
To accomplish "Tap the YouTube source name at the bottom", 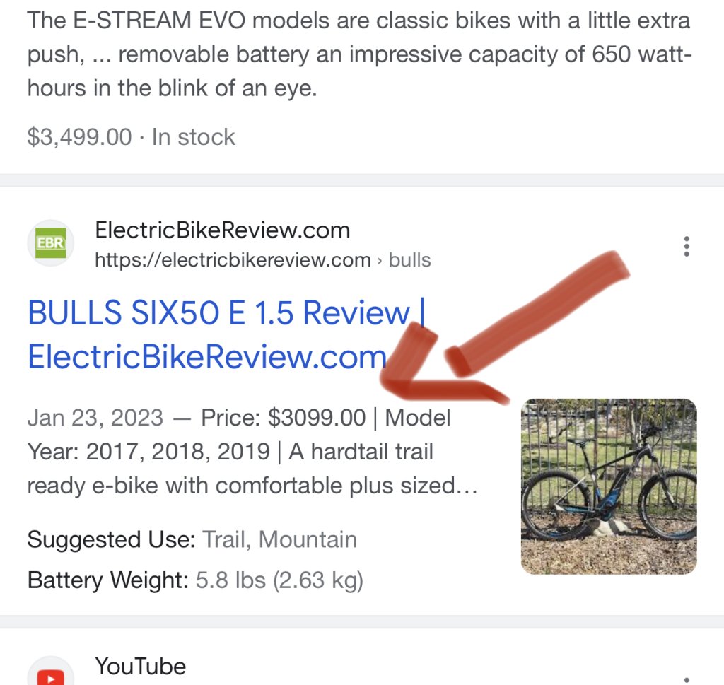I will click(x=141, y=666).
